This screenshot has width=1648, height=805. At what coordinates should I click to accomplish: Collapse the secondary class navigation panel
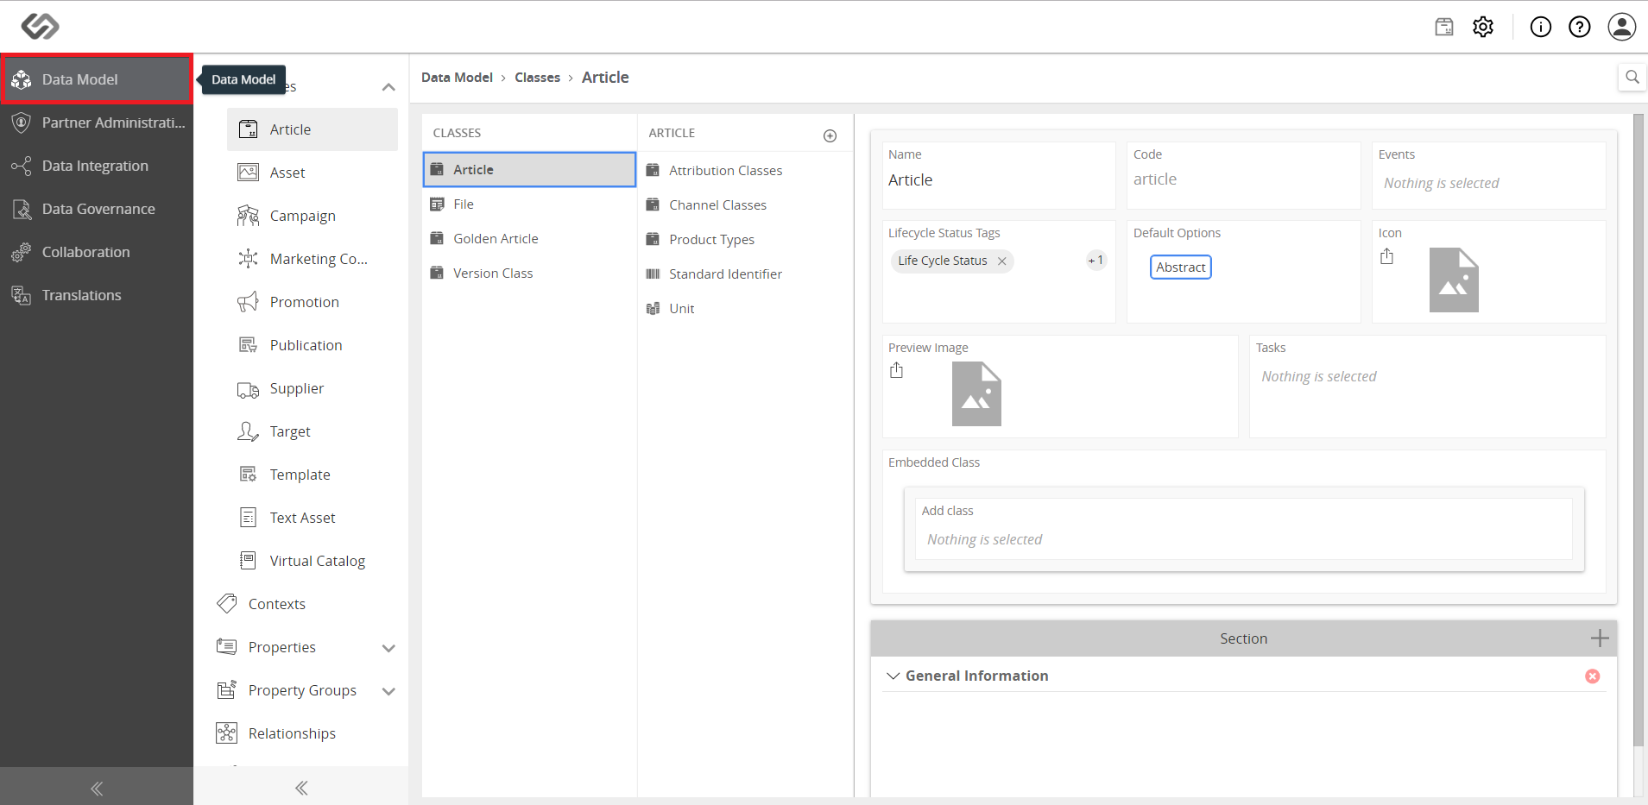click(x=301, y=788)
